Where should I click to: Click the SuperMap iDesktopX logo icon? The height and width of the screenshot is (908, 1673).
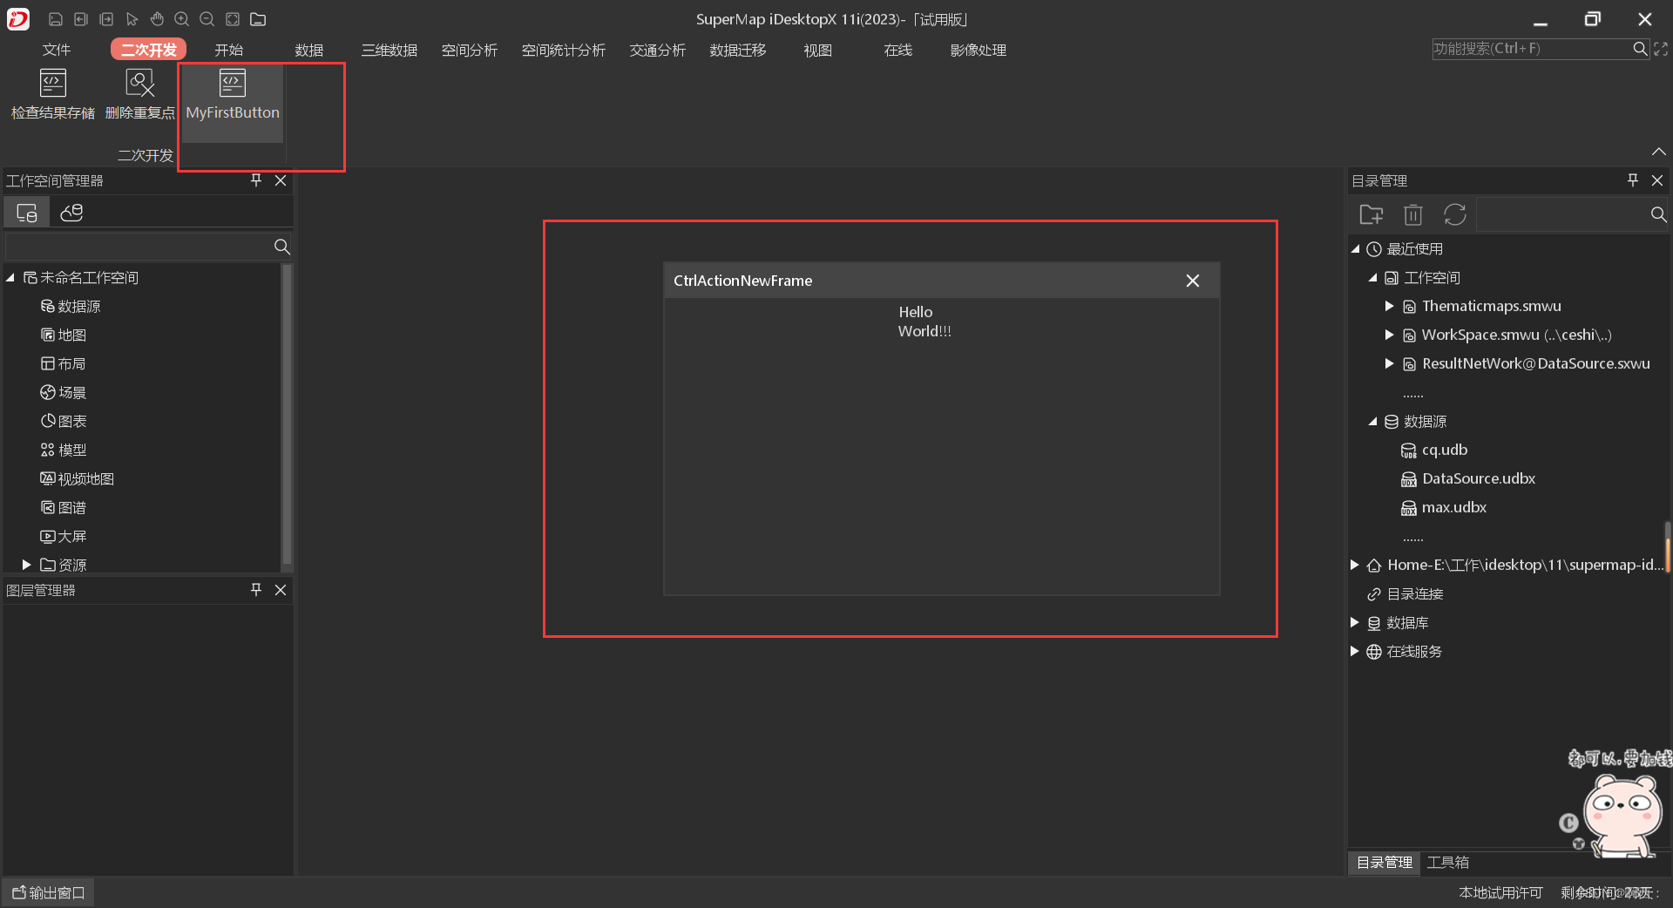(x=18, y=18)
